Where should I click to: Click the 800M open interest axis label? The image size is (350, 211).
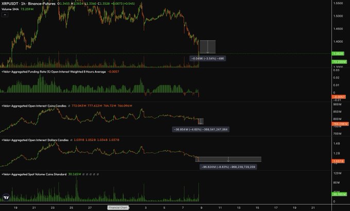[337, 119]
